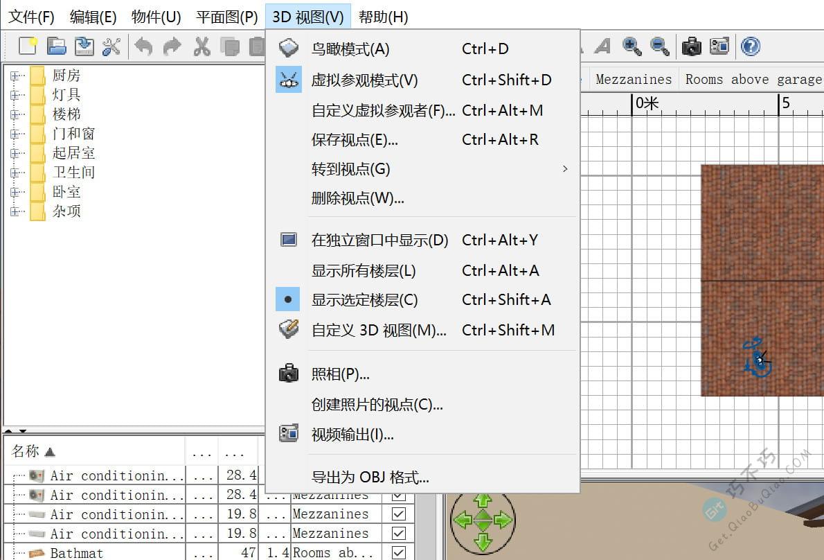
Task: Expand the 楼梯 category
Action: pyautogui.click(x=15, y=114)
